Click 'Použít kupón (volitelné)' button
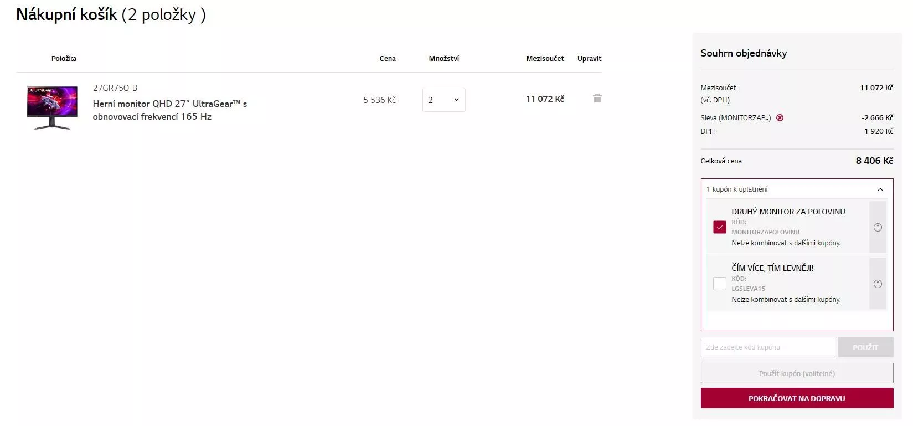This screenshot has width=913, height=426. [797, 373]
